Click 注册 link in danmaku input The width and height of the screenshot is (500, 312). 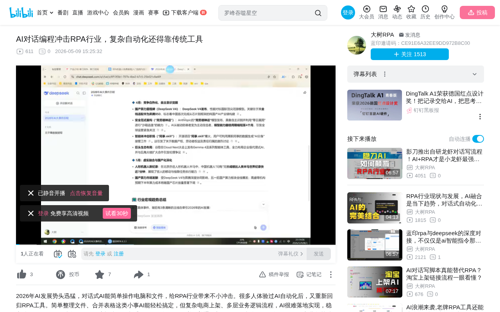point(119,254)
